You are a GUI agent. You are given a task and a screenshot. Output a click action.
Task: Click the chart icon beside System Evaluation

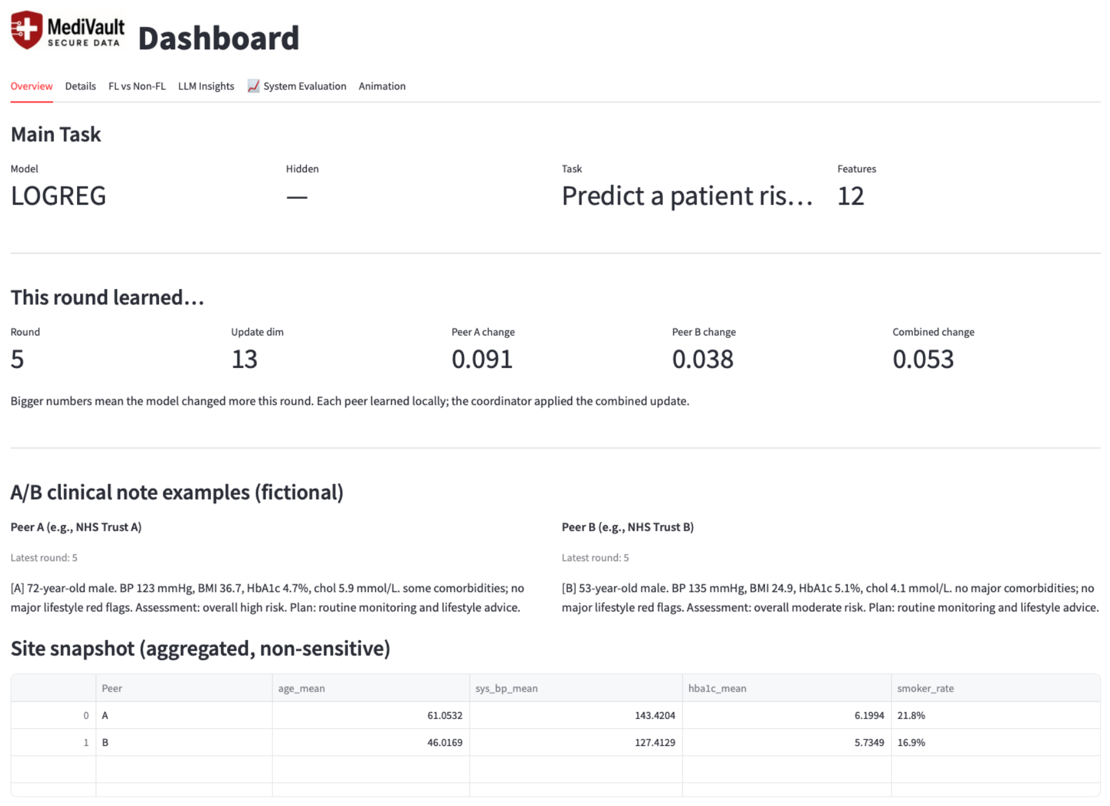tap(254, 86)
